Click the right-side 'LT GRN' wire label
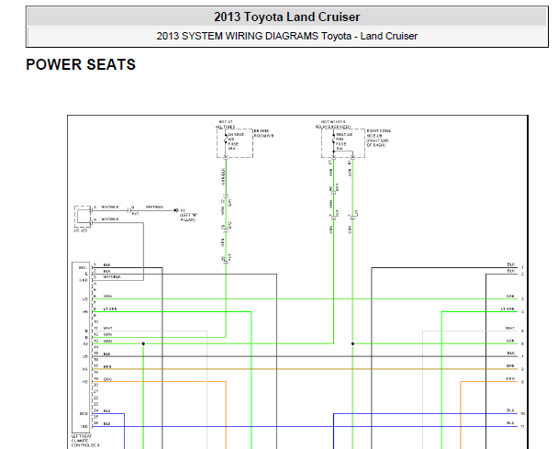The height and width of the screenshot is (449, 558). pos(508,309)
